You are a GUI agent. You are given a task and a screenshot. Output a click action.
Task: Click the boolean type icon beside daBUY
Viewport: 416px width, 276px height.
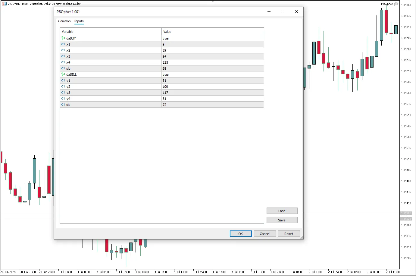click(63, 38)
